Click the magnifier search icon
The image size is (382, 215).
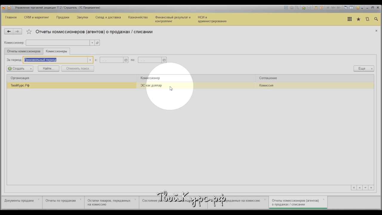[x=376, y=19]
